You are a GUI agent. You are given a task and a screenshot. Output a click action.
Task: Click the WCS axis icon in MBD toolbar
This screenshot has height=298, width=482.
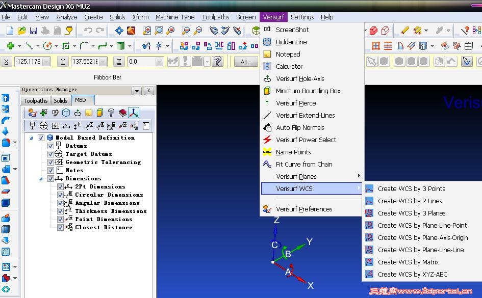tap(134, 113)
